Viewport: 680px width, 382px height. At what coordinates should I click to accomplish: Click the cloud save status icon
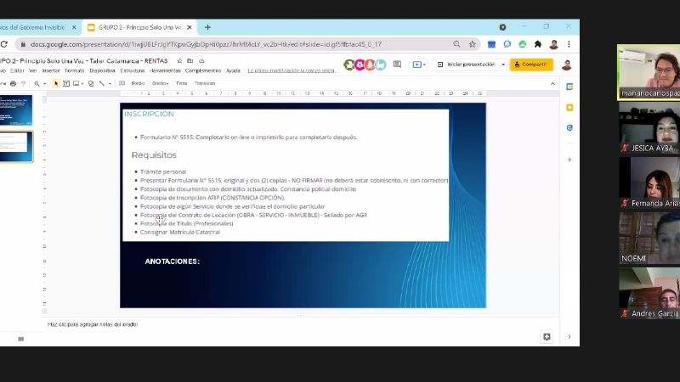[x=201, y=61]
